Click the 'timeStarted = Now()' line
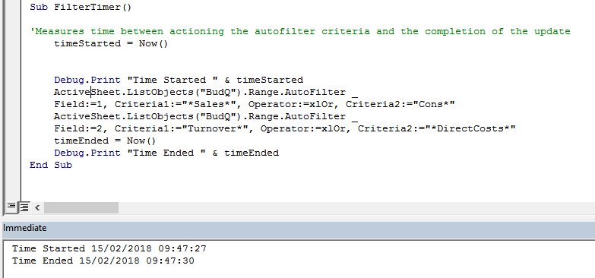 point(111,43)
